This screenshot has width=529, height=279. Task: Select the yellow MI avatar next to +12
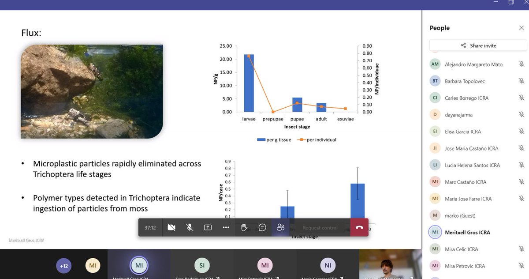[x=93, y=266]
